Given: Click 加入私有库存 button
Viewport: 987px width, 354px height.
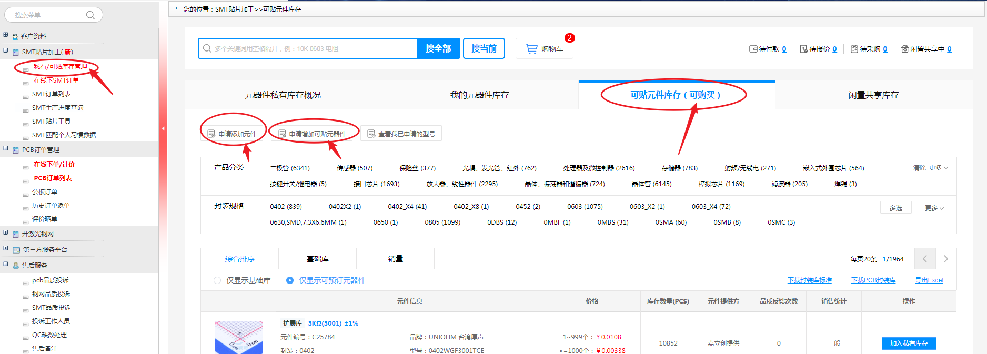Looking at the screenshot, I should click(x=909, y=343).
